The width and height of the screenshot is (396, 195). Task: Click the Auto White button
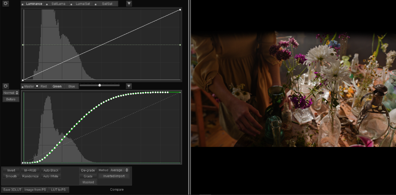[x=51, y=176]
